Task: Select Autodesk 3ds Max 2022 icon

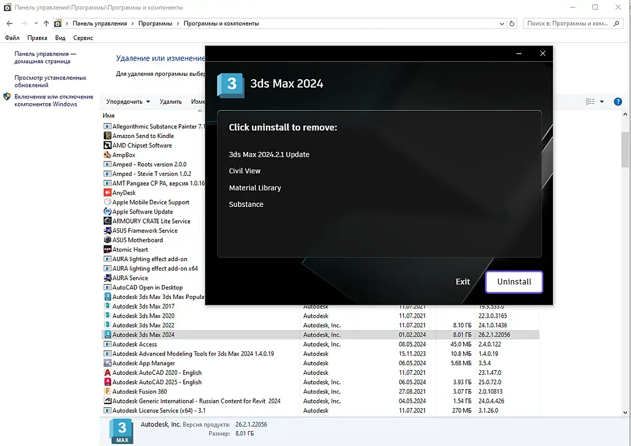Action: (107, 325)
